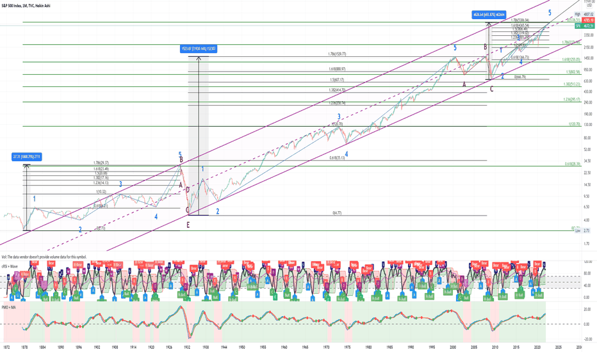Click the 630.00 price axis value
Screen dimensions: 597x352
[x=589, y=81]
